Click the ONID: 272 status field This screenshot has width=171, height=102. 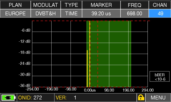[36, 97]
